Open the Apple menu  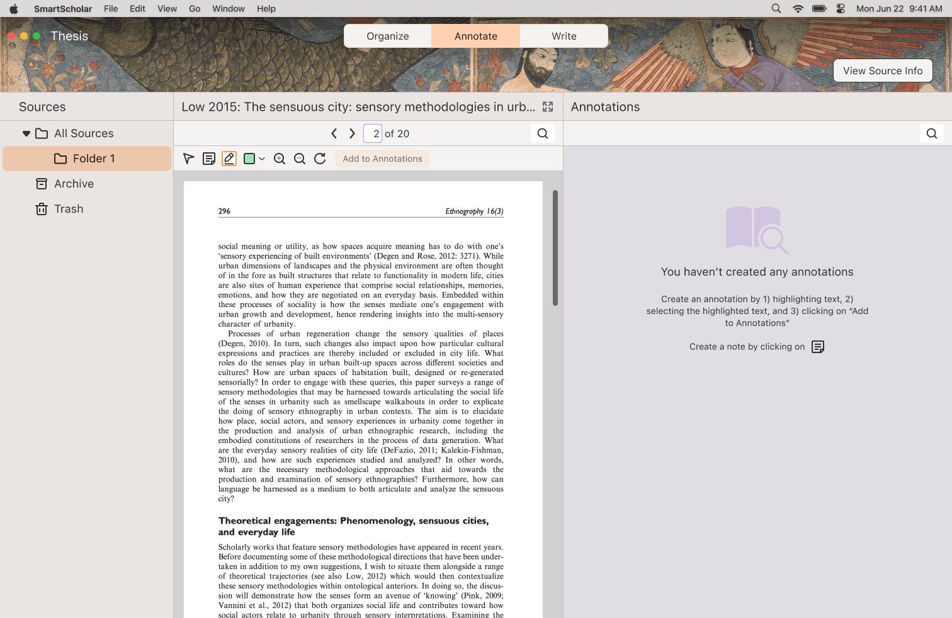14,9
